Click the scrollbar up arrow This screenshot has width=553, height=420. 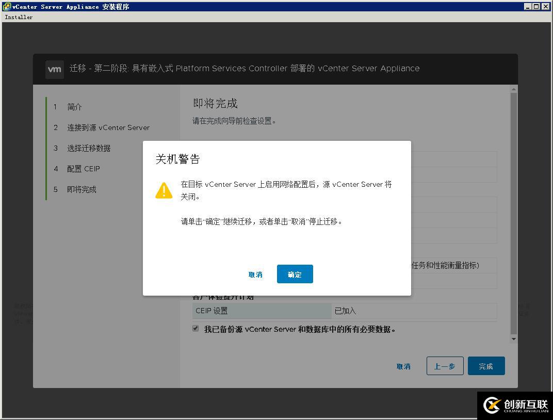click(x=514, y=89)
